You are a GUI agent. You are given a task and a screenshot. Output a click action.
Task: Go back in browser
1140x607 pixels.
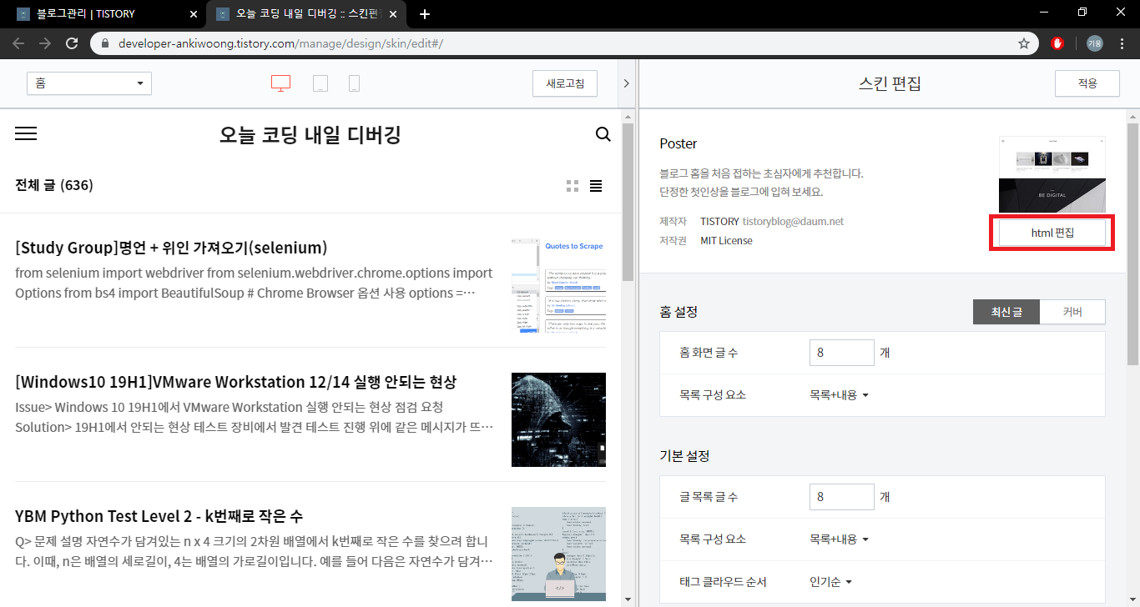[x=18, y=43]
